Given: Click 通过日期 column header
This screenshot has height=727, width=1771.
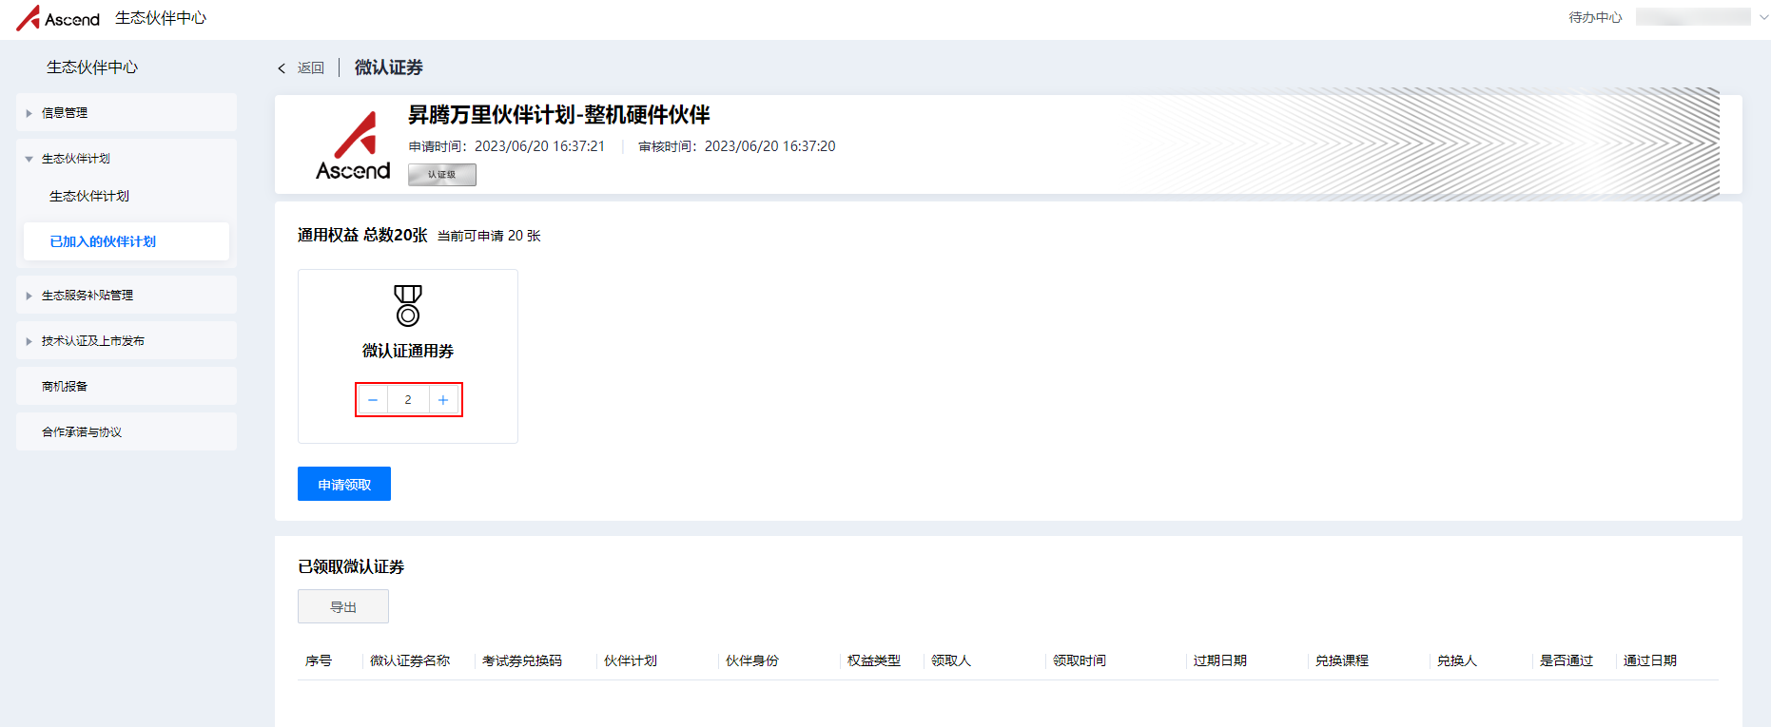Looking at the screenshot, I should pos(1650,660).
